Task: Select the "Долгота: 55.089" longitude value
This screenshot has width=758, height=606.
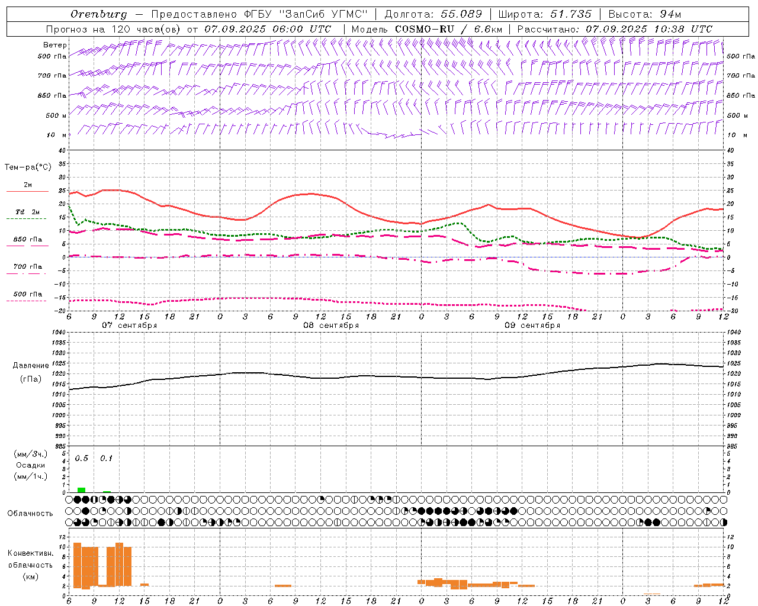Action: click(433, 14)
